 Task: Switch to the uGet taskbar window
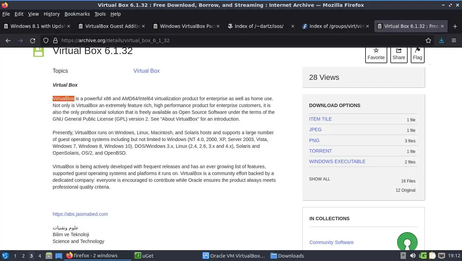pos(144,256)
